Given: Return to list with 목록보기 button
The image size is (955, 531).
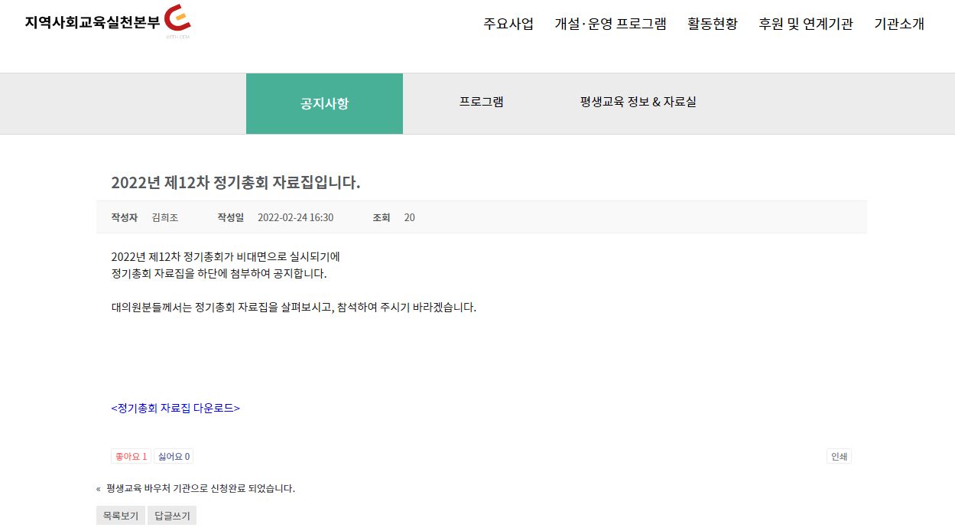Looking at the screenshot, I should (121, 516).
